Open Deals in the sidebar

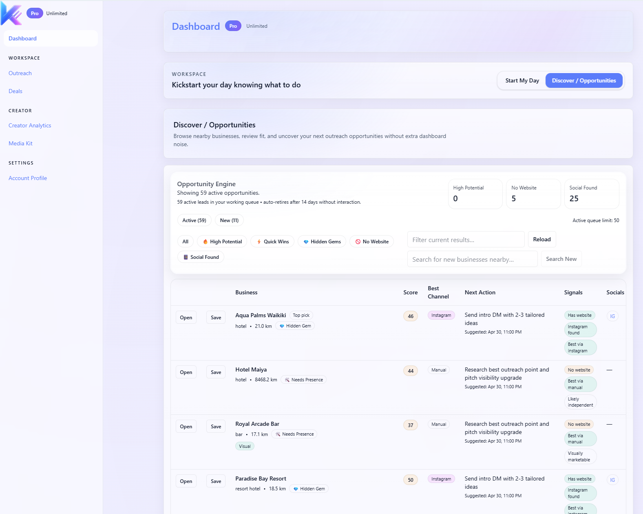tap(15, 91)
